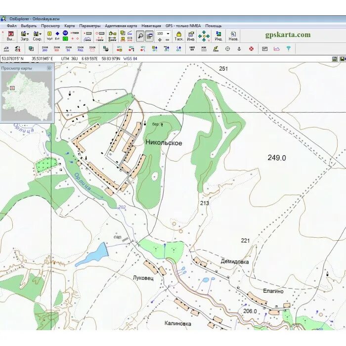Select the Wpt waypoint tool

pos(49,36)
